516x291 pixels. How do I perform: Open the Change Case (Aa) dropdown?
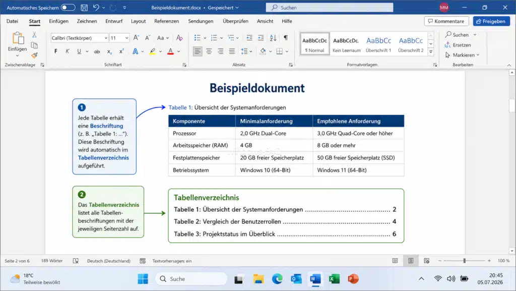tap(163, 38)
